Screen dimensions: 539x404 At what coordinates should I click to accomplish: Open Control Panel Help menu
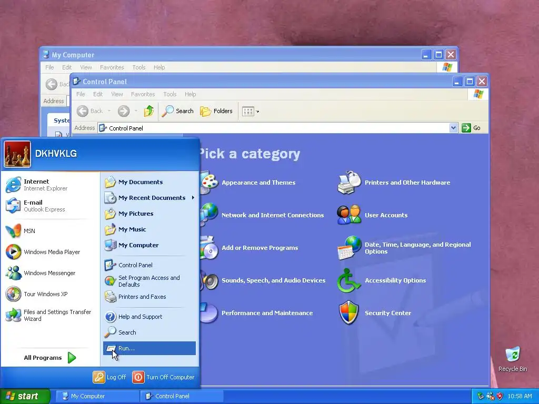190,94
